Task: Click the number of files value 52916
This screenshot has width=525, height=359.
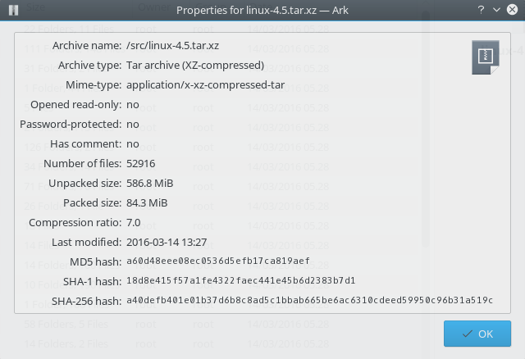Action: (140, 163)
